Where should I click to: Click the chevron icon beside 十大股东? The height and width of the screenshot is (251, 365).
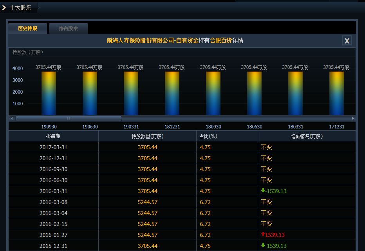point(4,8)
